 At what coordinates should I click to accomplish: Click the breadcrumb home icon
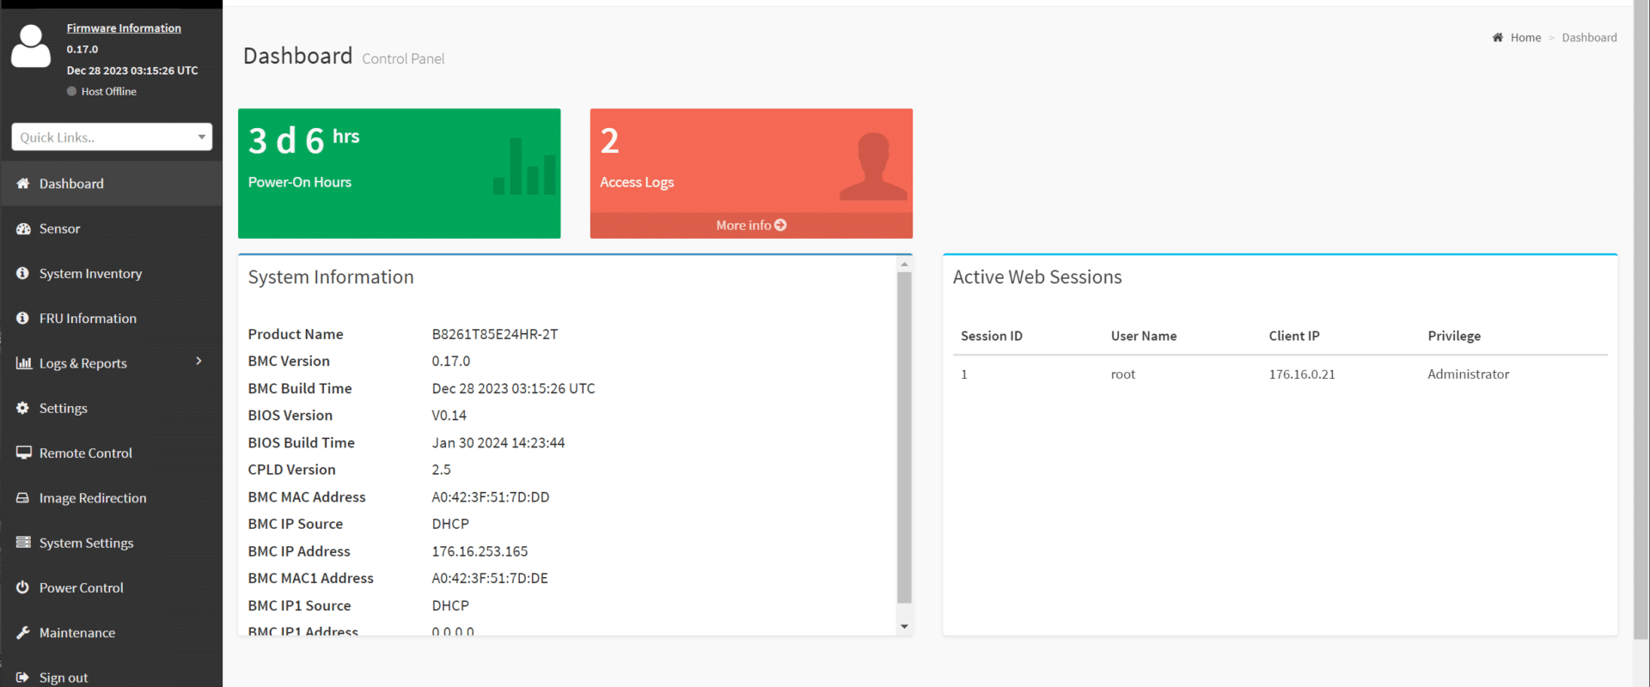[x=1498, y=37]
